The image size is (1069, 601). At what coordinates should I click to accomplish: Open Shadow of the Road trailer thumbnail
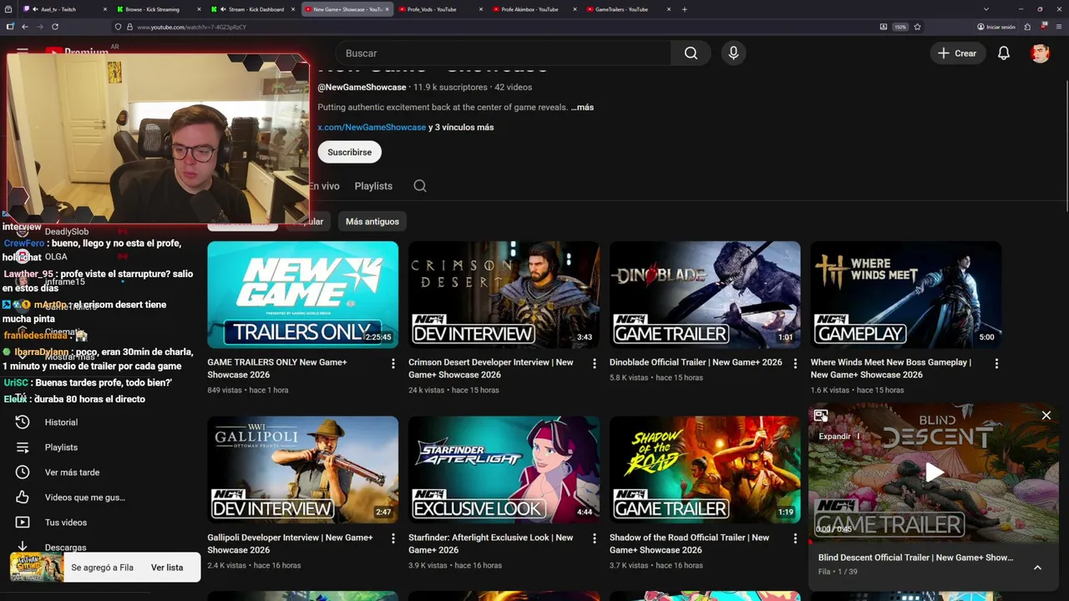pyautogui.click(x=705, y=470)
